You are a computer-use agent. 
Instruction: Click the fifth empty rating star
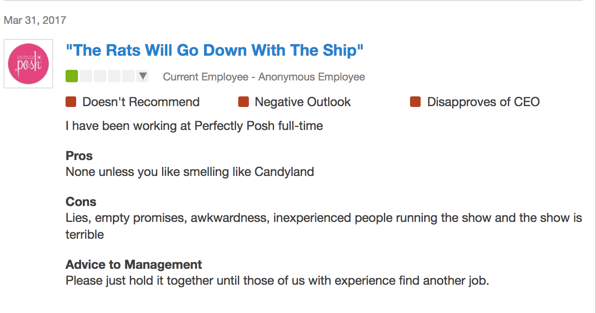[x=128, y=76]
